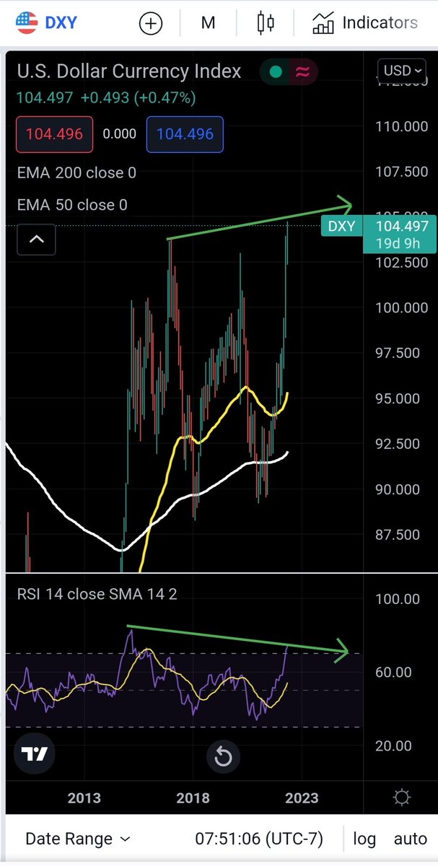Image resolution: width=438 pixels, height=866 pixels.
Task: Click the green market status dot
Action: (275, 71)
